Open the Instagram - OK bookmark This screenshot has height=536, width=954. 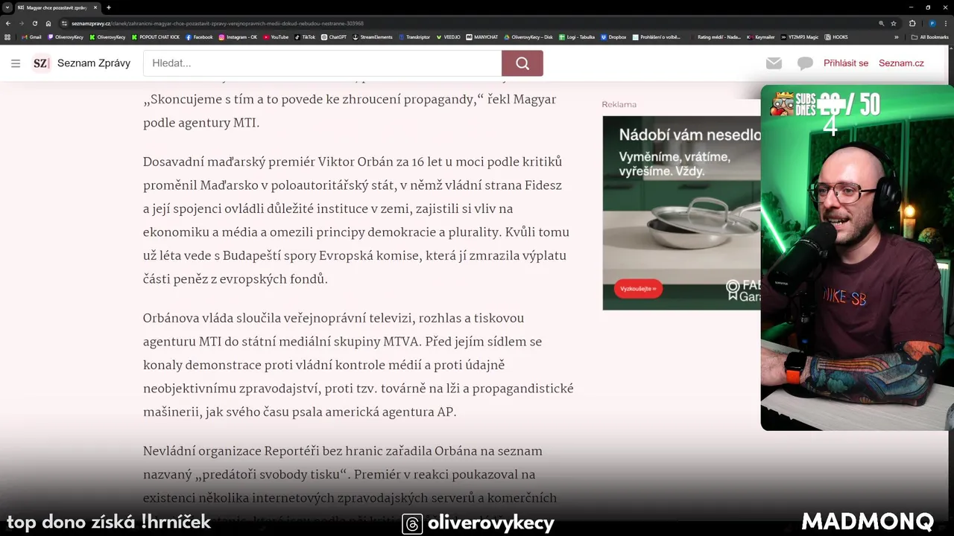click(238, 36)
